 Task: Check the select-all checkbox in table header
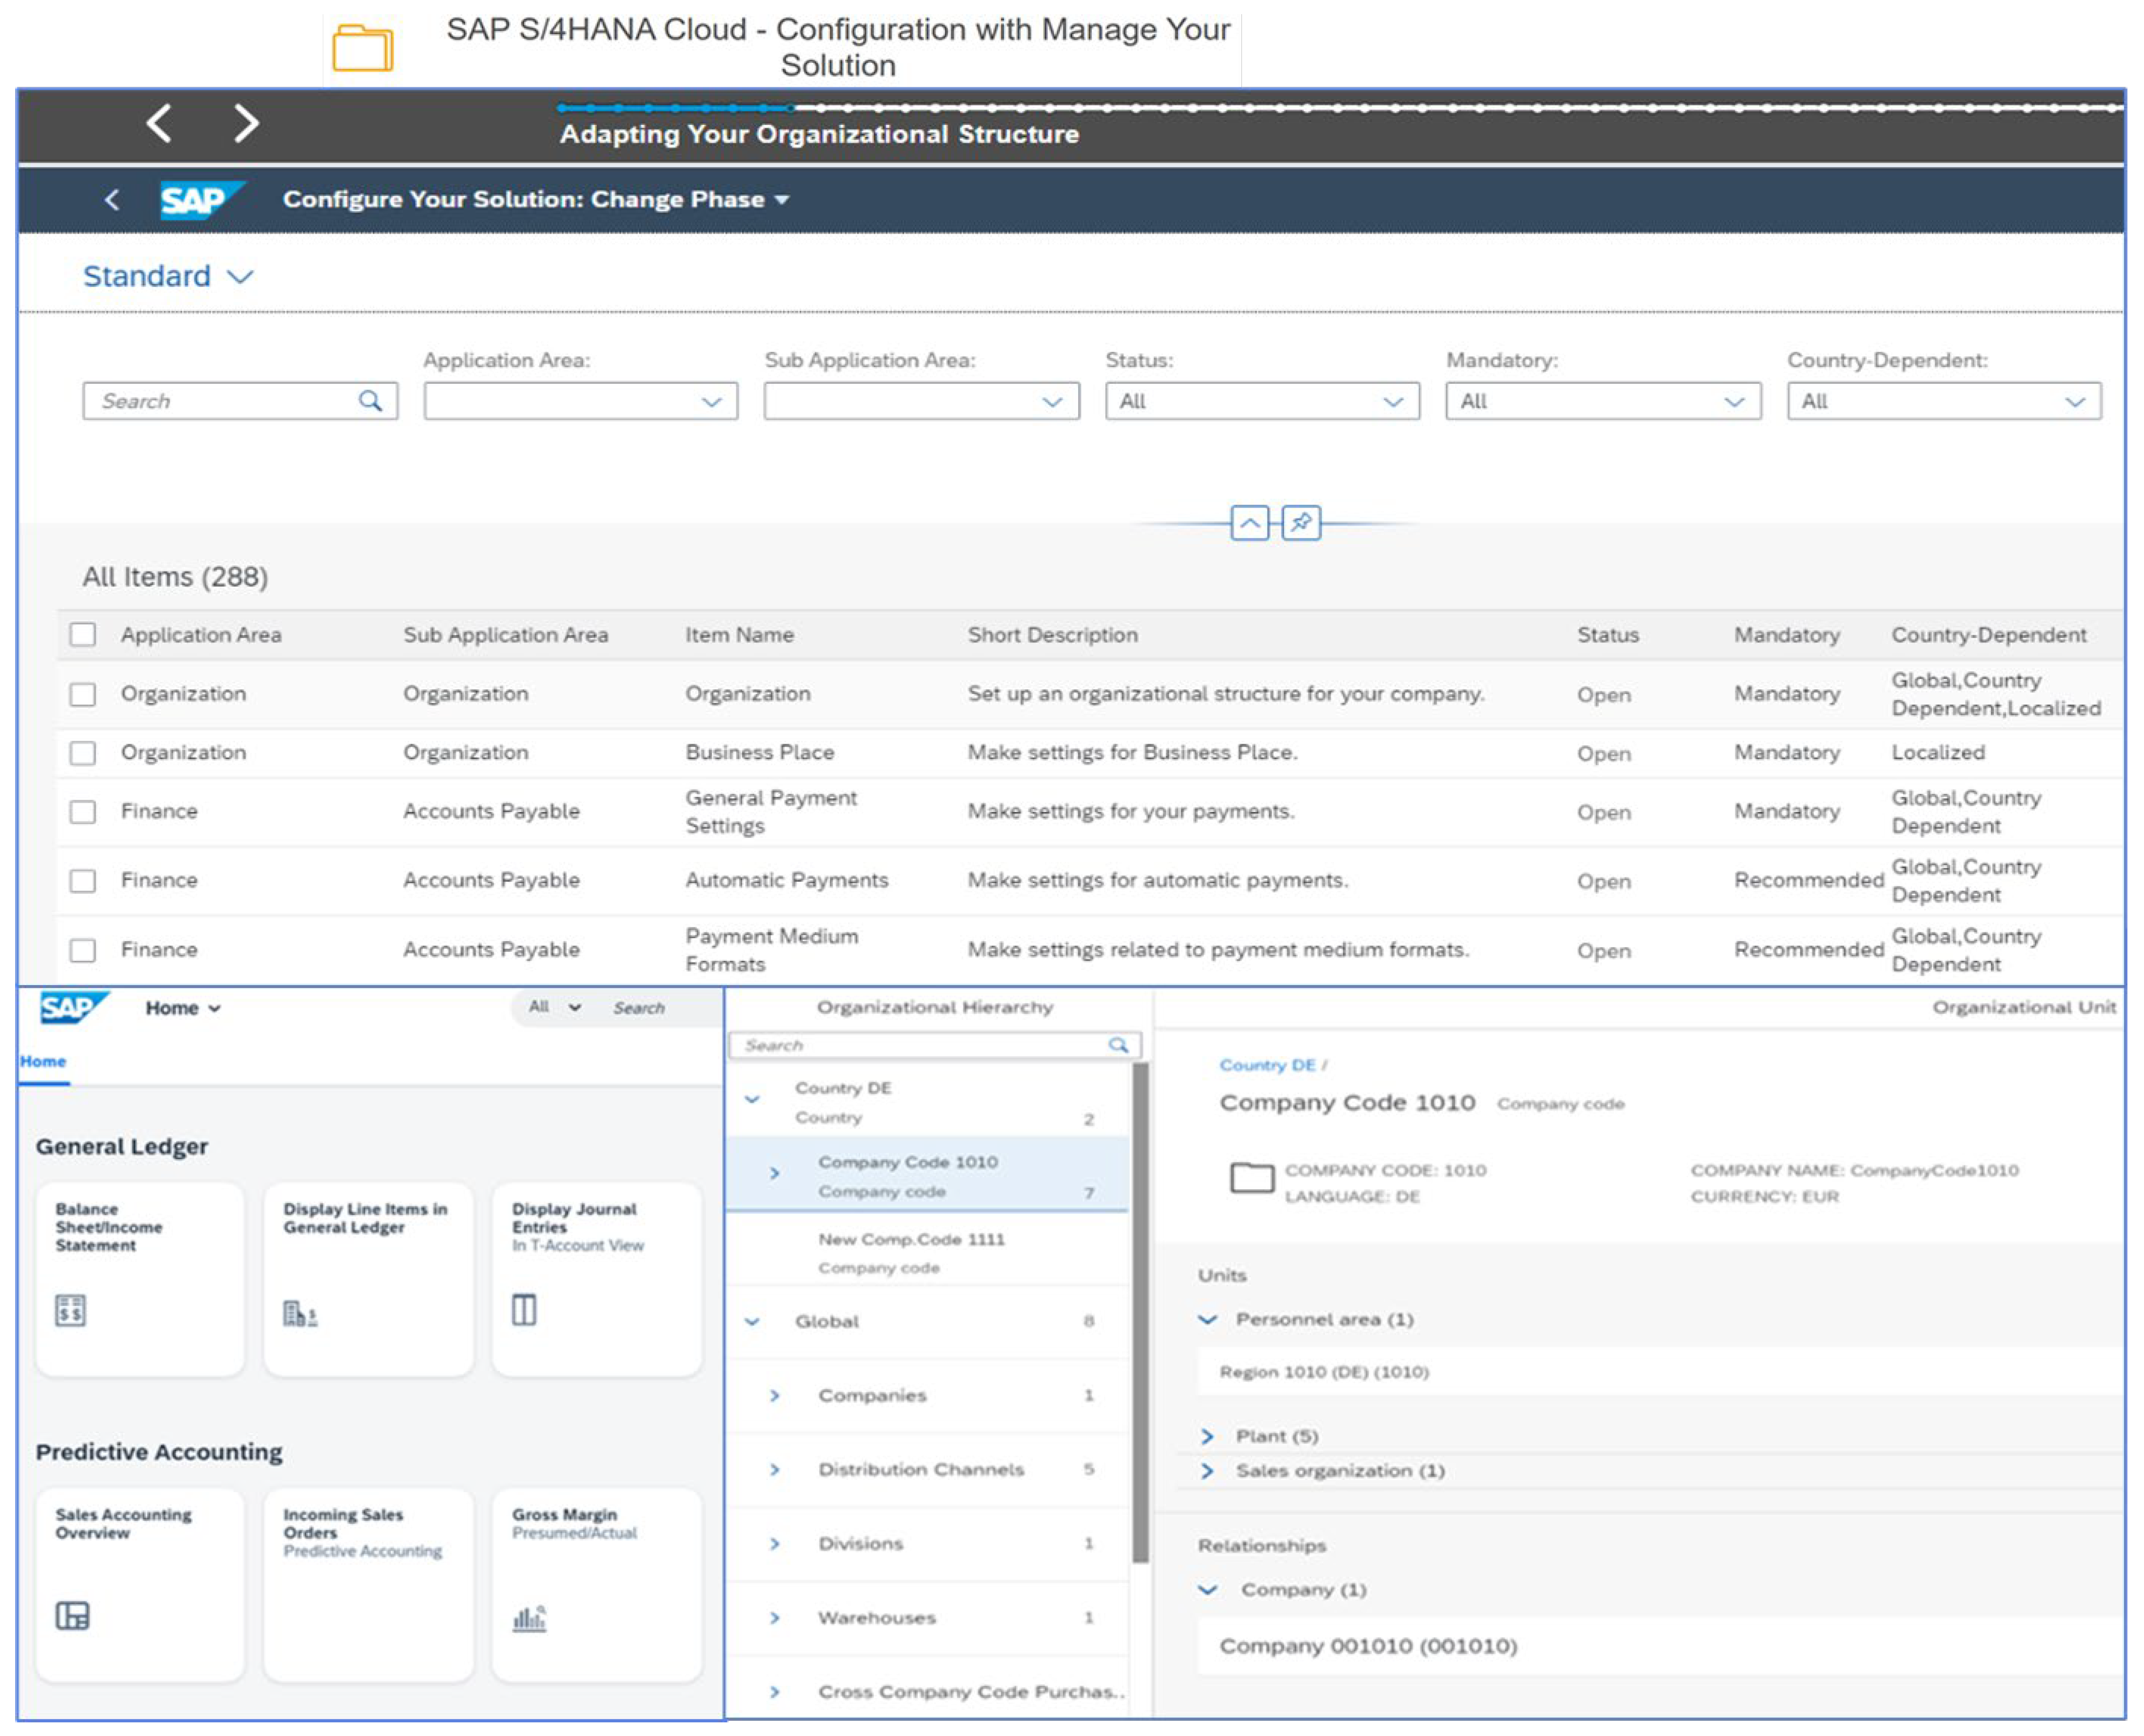[83, 635]
